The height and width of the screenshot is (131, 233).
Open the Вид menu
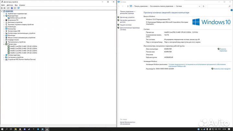[16, 5]
